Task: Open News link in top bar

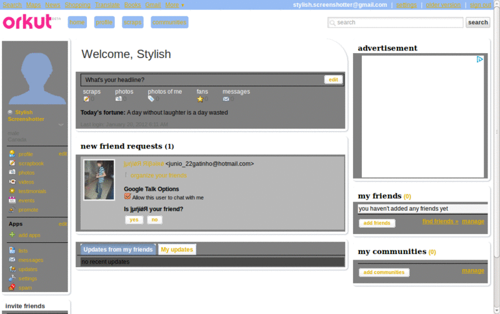Action: coord(52,5)
